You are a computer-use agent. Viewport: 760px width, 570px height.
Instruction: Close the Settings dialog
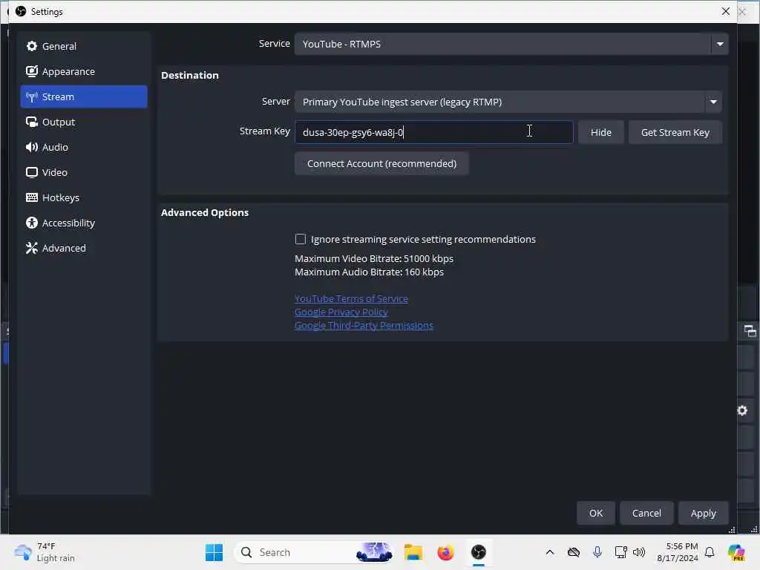click(725, 11)
